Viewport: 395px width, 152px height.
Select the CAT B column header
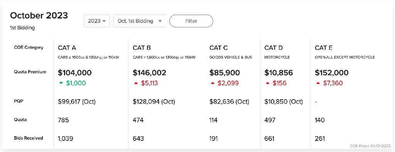click(142, 47)
